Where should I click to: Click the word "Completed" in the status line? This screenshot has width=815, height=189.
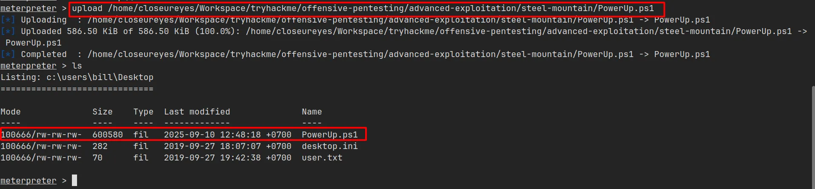pos(44,54)
